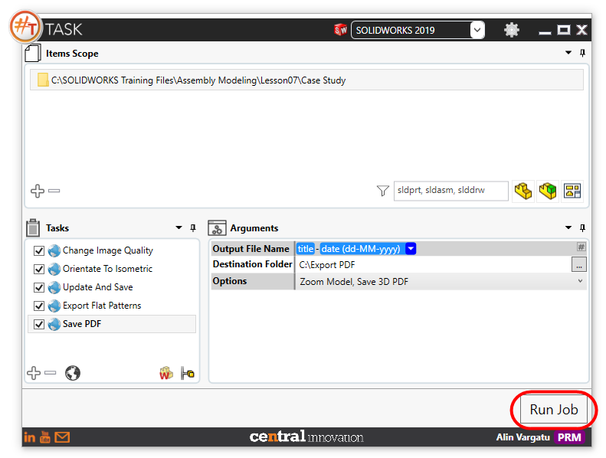This screenshot has height=458, width=606.
Task: Click the #TASK logo icon
Action: coord(25,27)
